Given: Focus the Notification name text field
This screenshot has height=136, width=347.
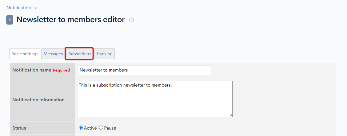Looking at the screenshot, I should coord(145,70).
